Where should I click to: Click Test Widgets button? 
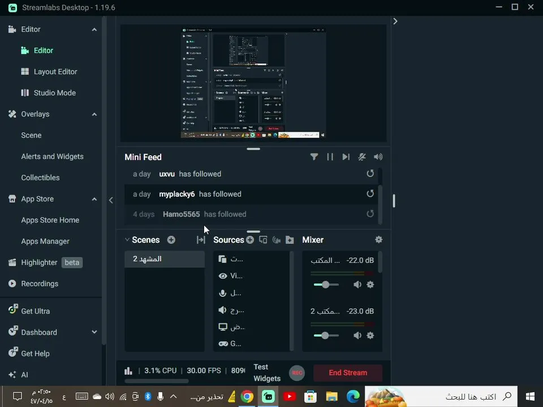[x=266, y=373]
